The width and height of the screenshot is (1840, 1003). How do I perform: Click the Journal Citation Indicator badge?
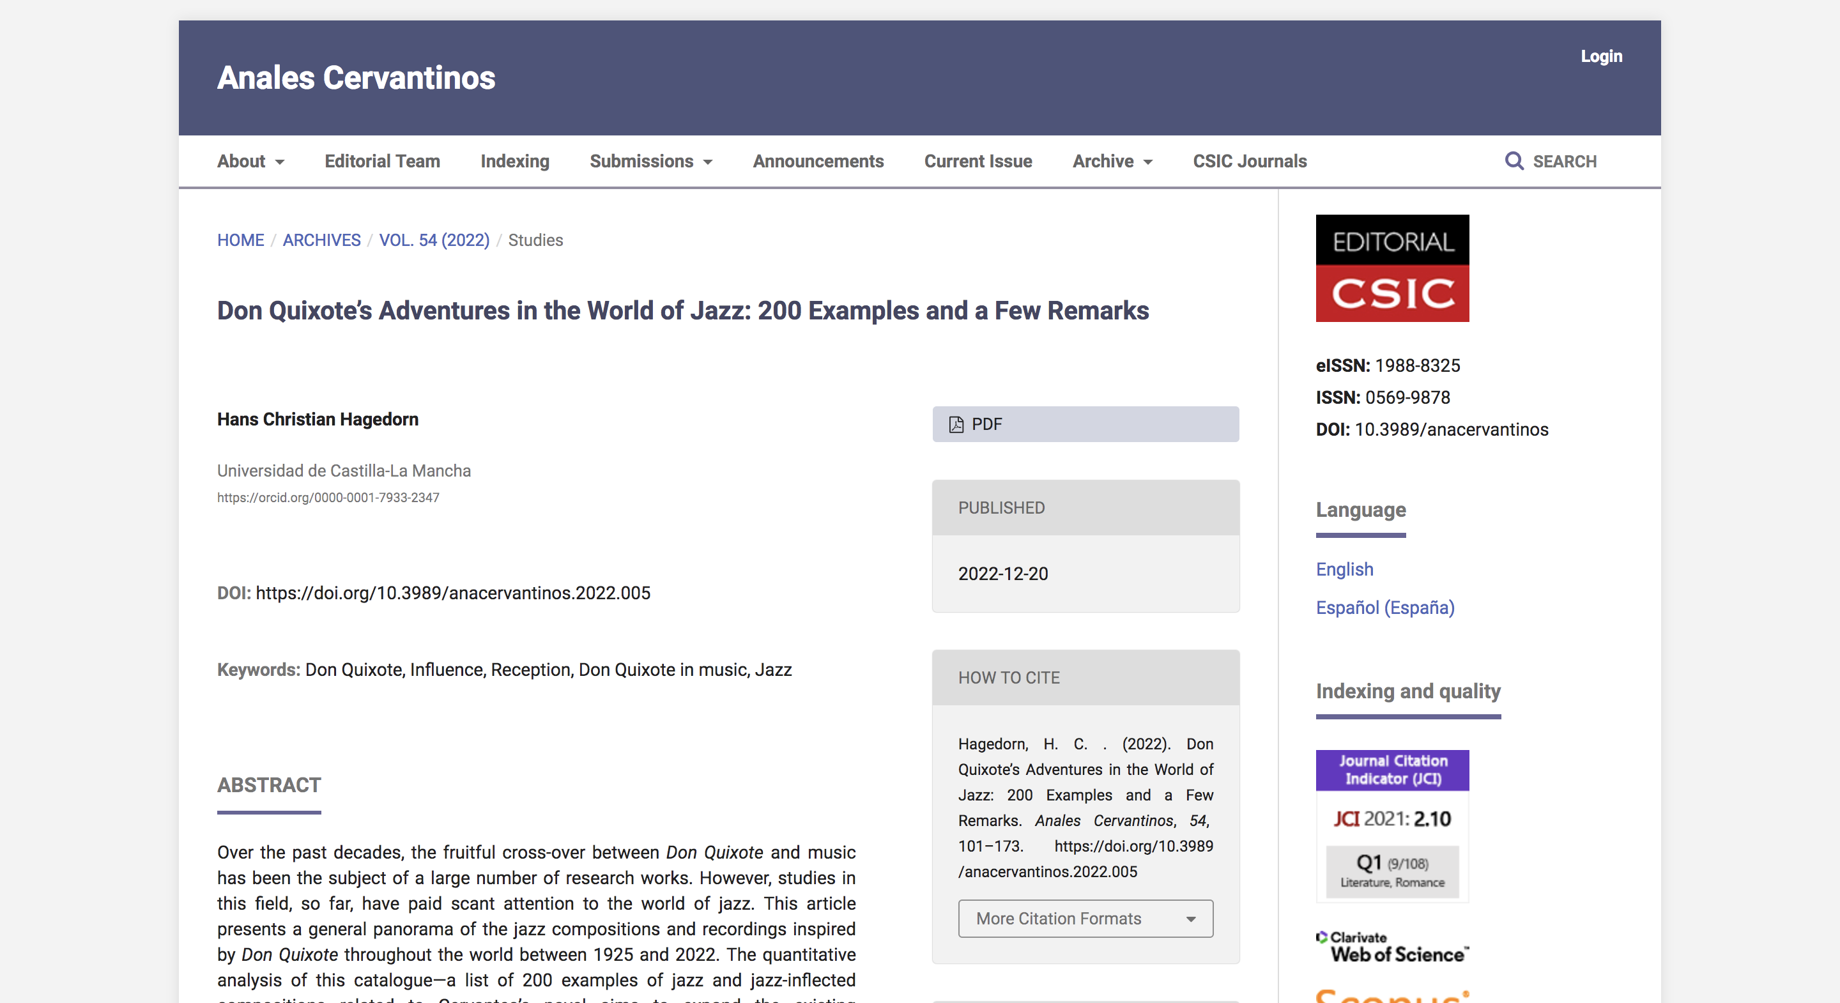1391,825
